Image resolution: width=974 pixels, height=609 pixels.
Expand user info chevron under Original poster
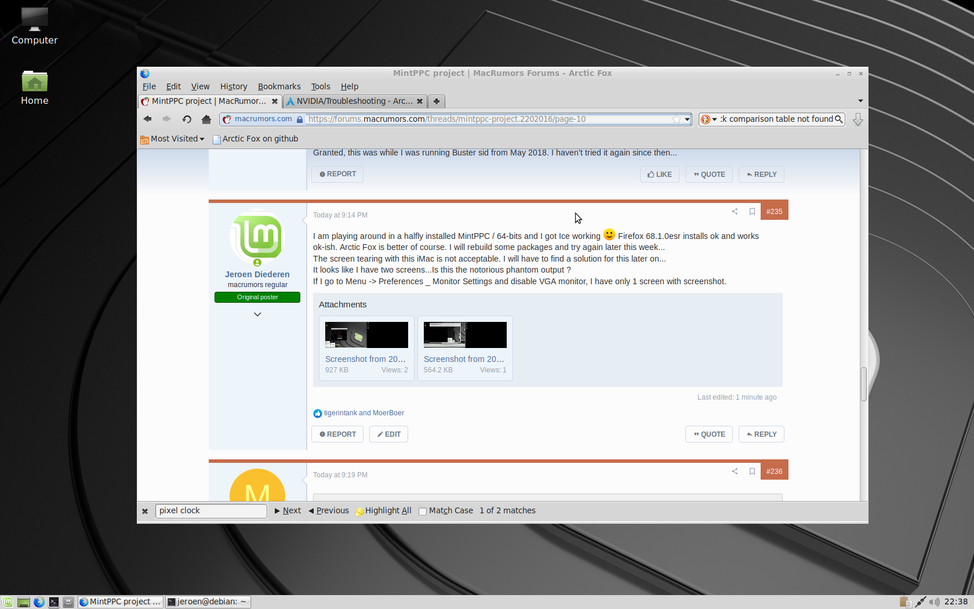point(257,314)
